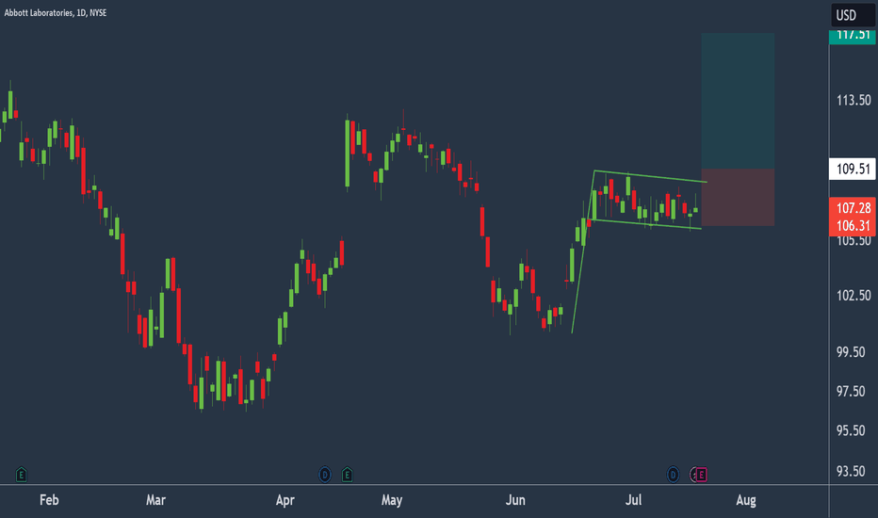The height and width of the screenshot is (518, 878).
Task: Click the Mar label on time axis
Action: (x=155, y=500)
